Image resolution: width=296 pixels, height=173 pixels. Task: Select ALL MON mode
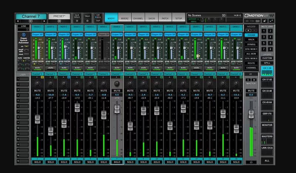coord(251,54)
